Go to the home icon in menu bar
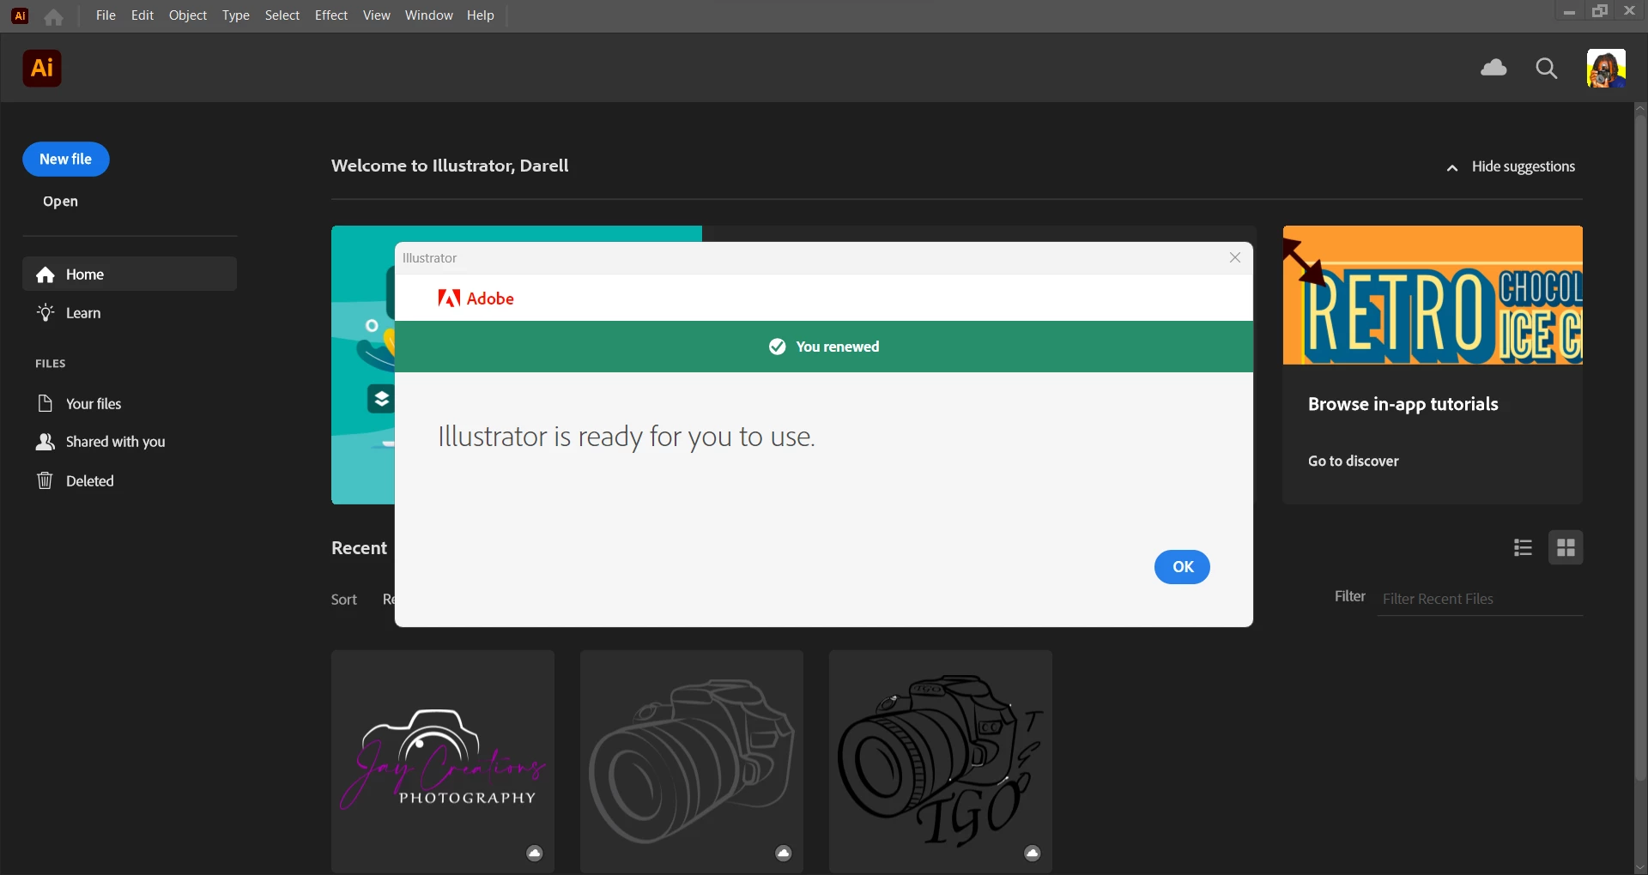Screen dimensions: 1648x875 [53, 16]
